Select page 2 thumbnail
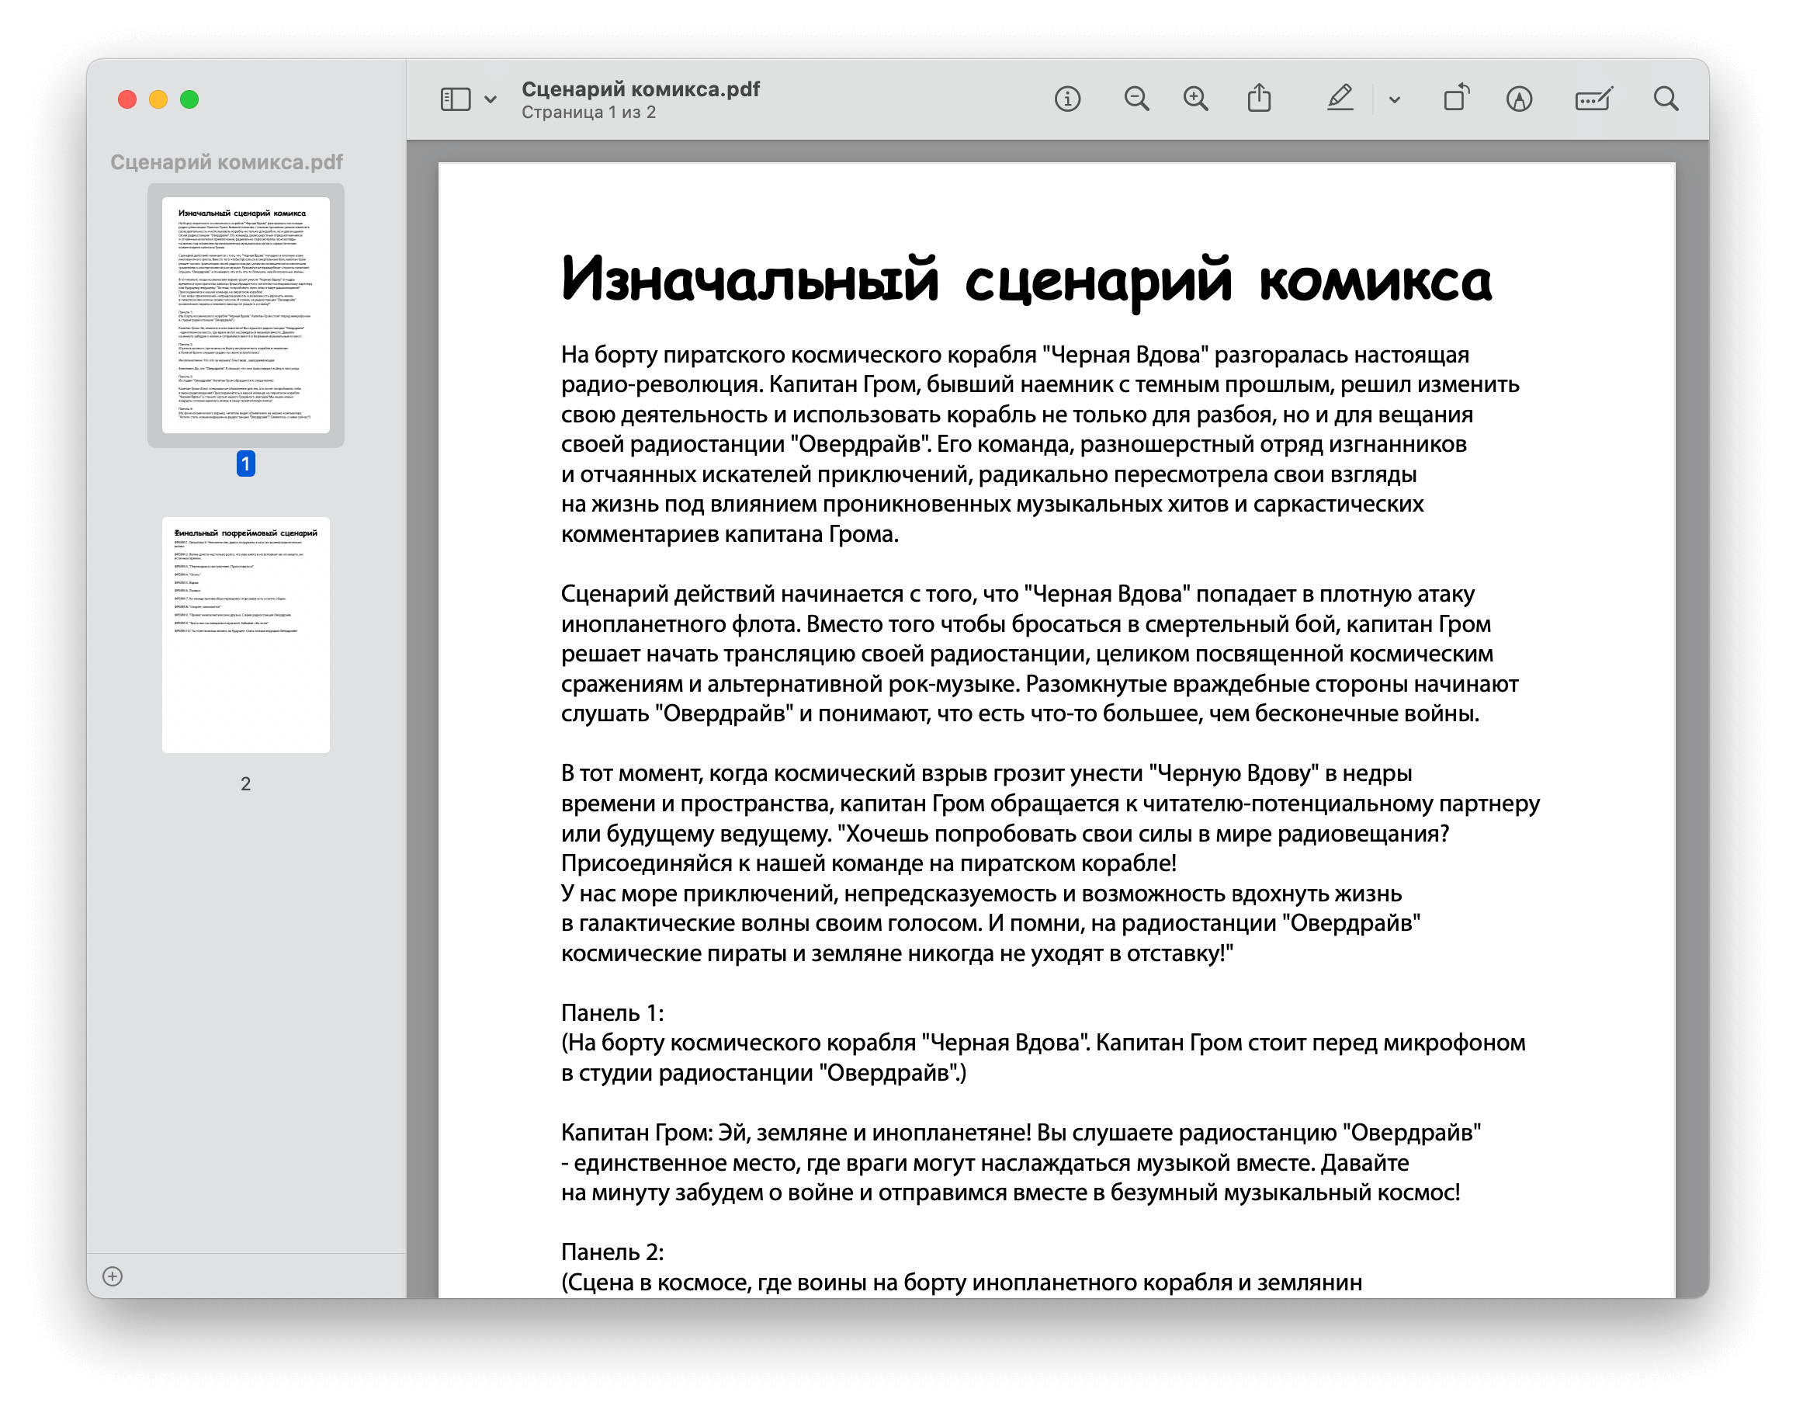Viewport: 1796px width, 1413px height. coord(245,634)
